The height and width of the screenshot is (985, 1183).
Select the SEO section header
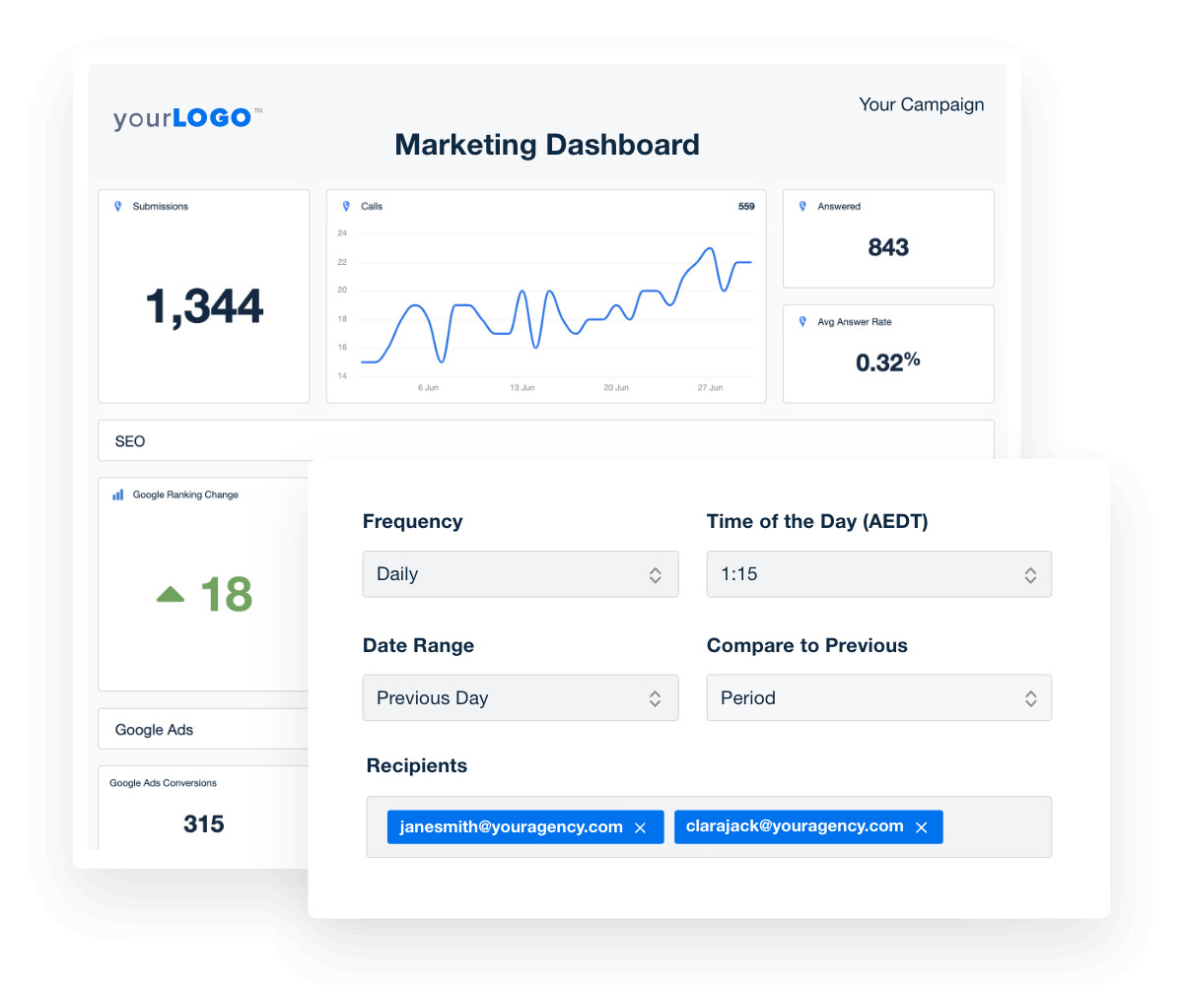pos(546,440)
